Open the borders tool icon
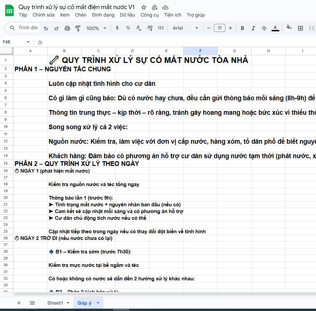The width and height of the screenshot is (316, 311). tap(301, 28)
